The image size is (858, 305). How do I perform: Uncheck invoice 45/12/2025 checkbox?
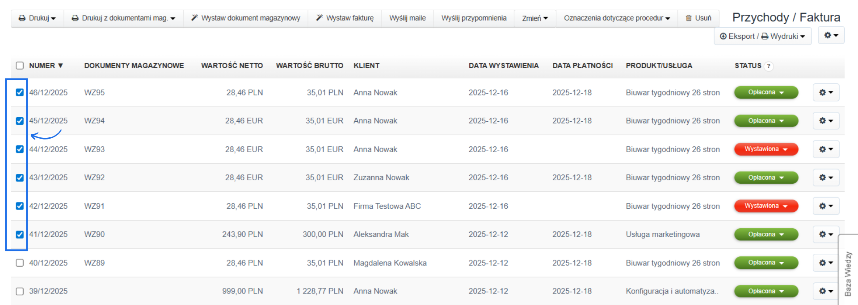[20, 121]
